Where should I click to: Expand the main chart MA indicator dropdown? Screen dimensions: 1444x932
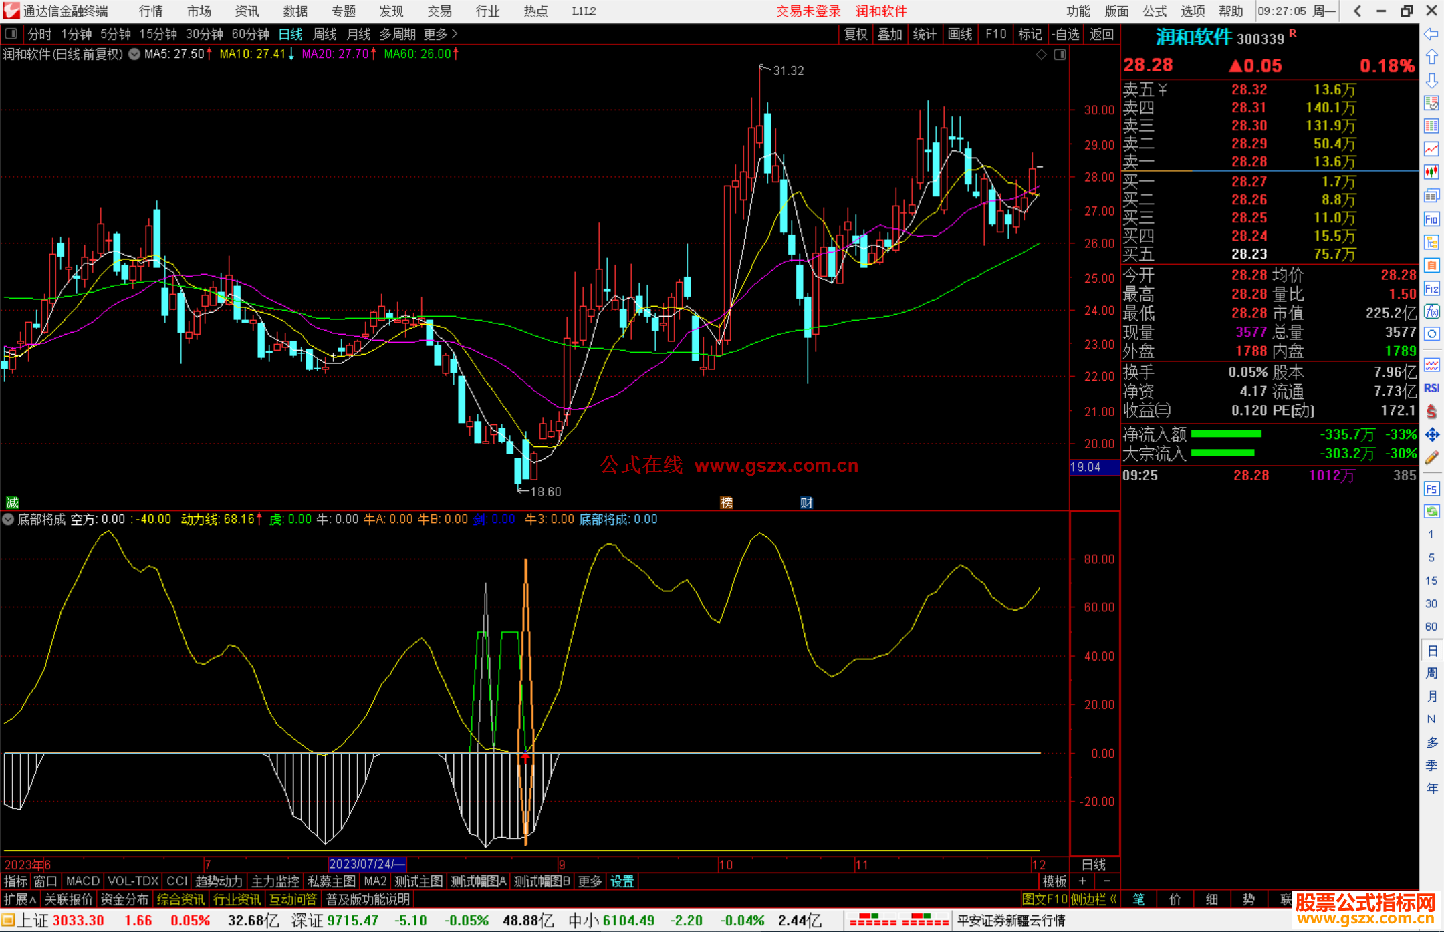134,55
